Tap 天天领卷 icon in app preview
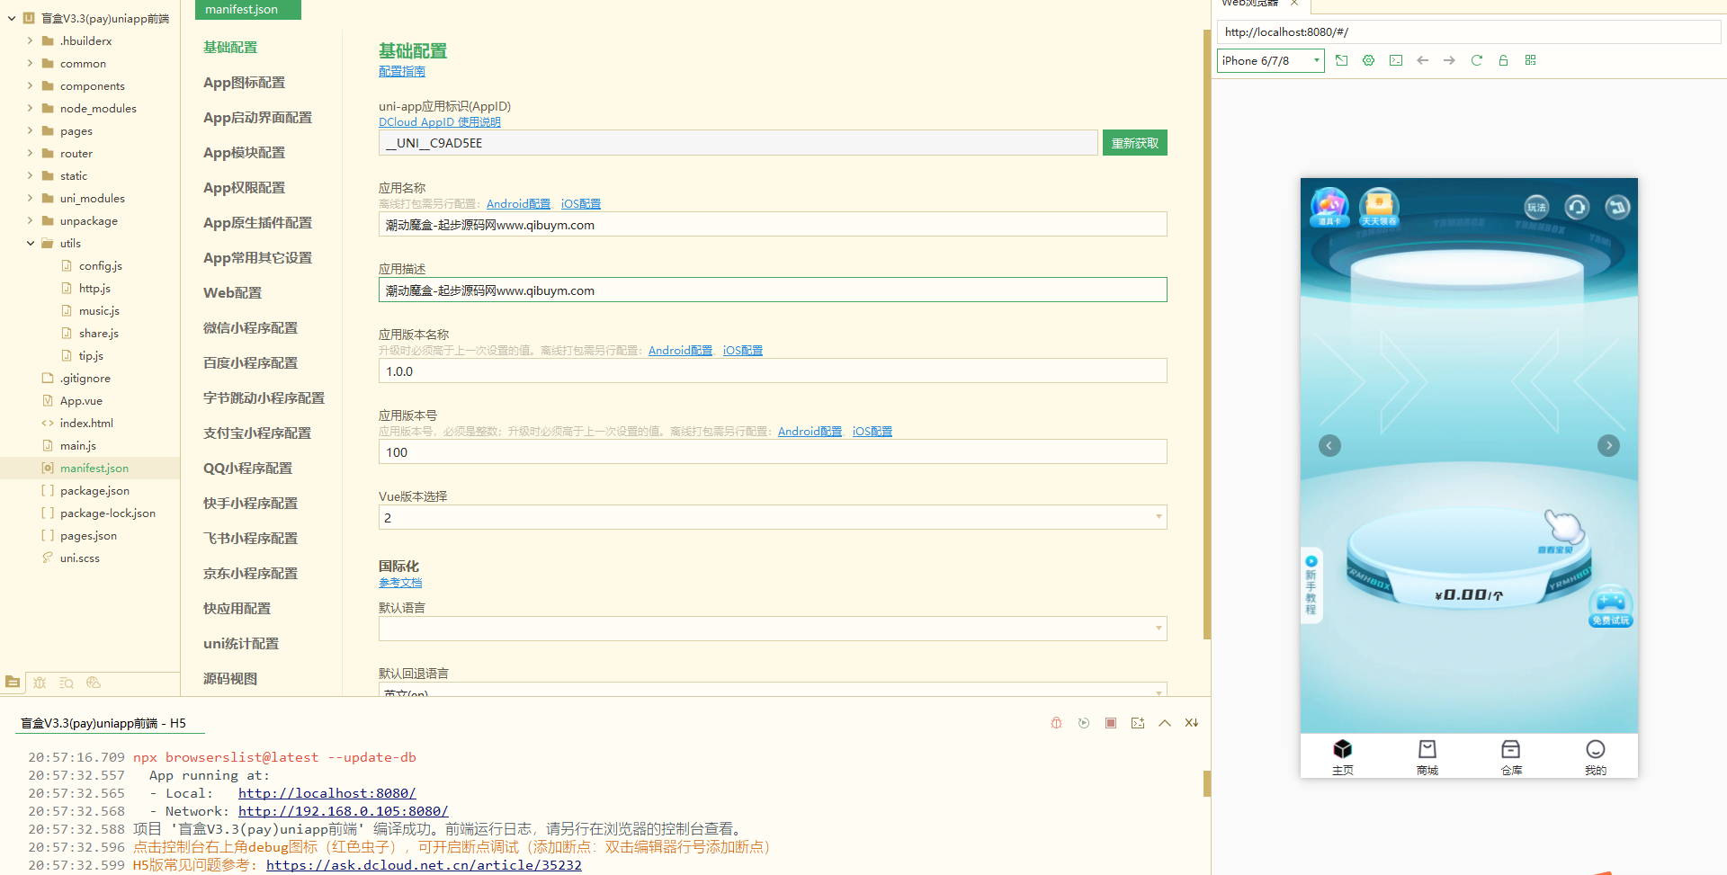This screenshot has height=875, width=1727. pyautogui.click(x=1378, y=208)
